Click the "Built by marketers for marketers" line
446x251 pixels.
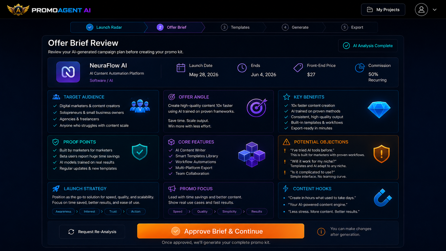[86, 150]
